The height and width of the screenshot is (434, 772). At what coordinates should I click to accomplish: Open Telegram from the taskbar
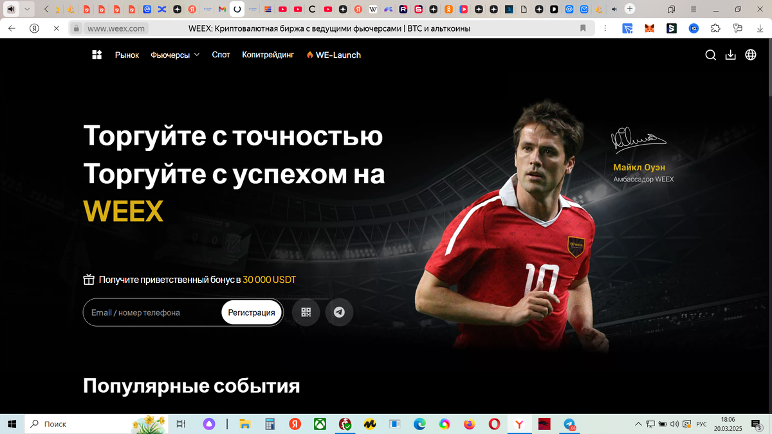pyautogui.click(x=569, y=424)
